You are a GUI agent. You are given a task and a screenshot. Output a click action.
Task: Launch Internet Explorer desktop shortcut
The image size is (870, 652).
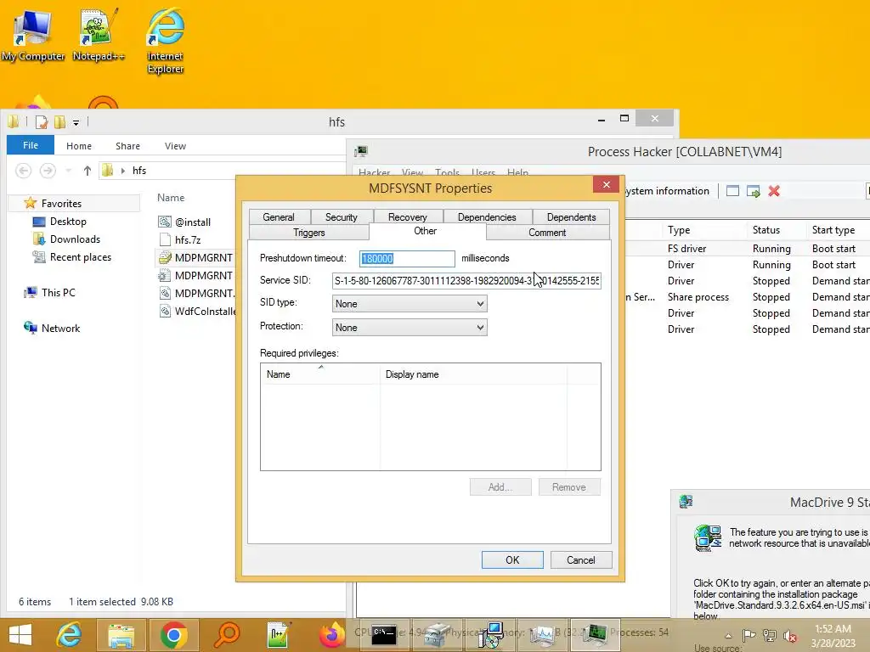165,40
